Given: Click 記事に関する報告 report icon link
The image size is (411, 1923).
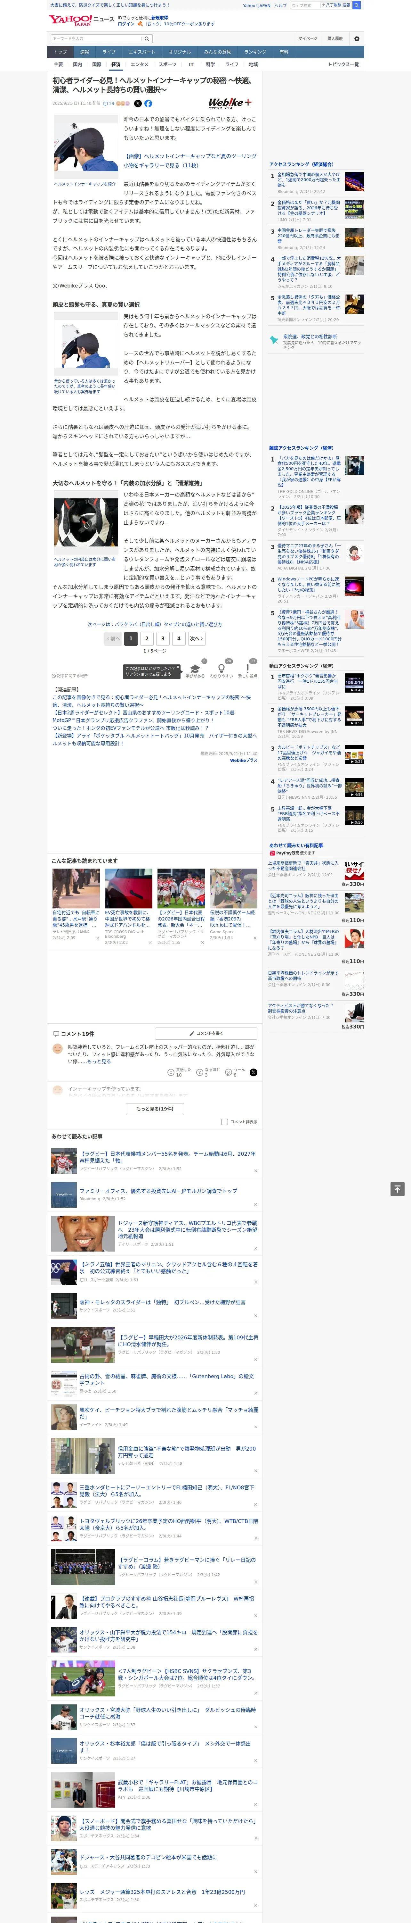Looking at the screenshot, I should pyautogui.click(x=70, y=676).
